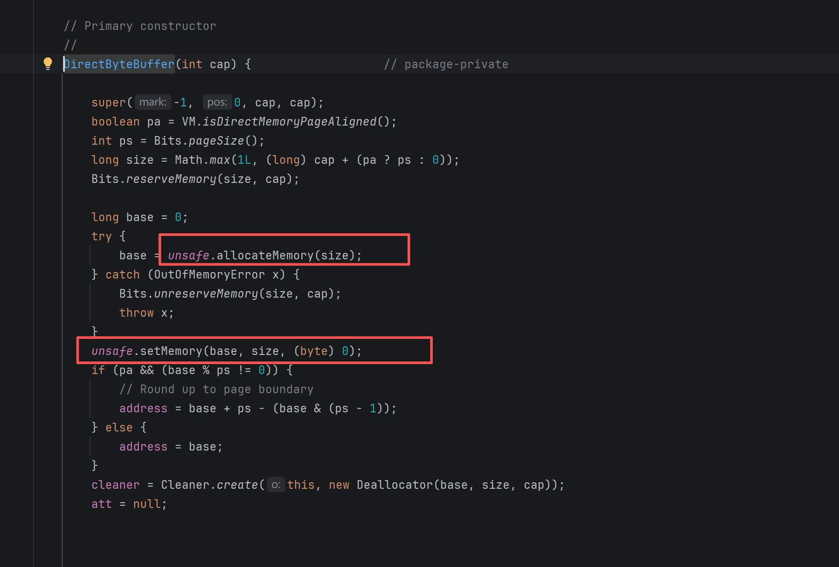Click the 'pos:' parameter inlay hint

click(x=217, y=102)
